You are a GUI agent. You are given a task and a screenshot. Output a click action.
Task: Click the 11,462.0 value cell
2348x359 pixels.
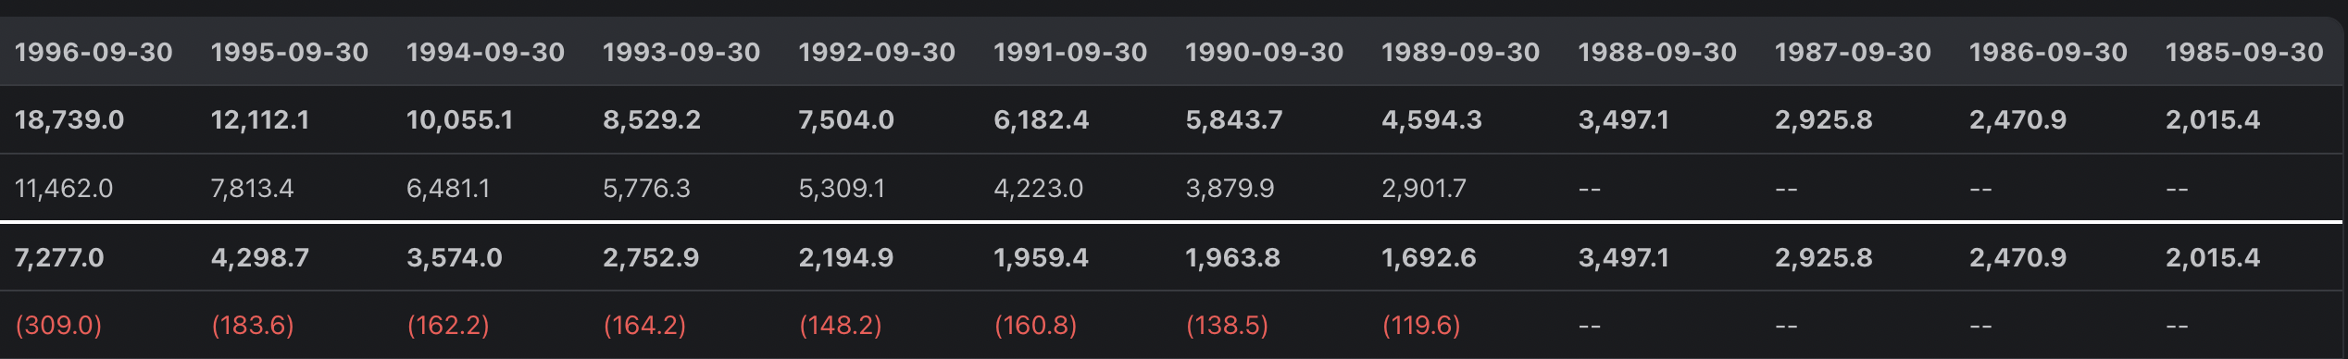(x=64, y=189)
